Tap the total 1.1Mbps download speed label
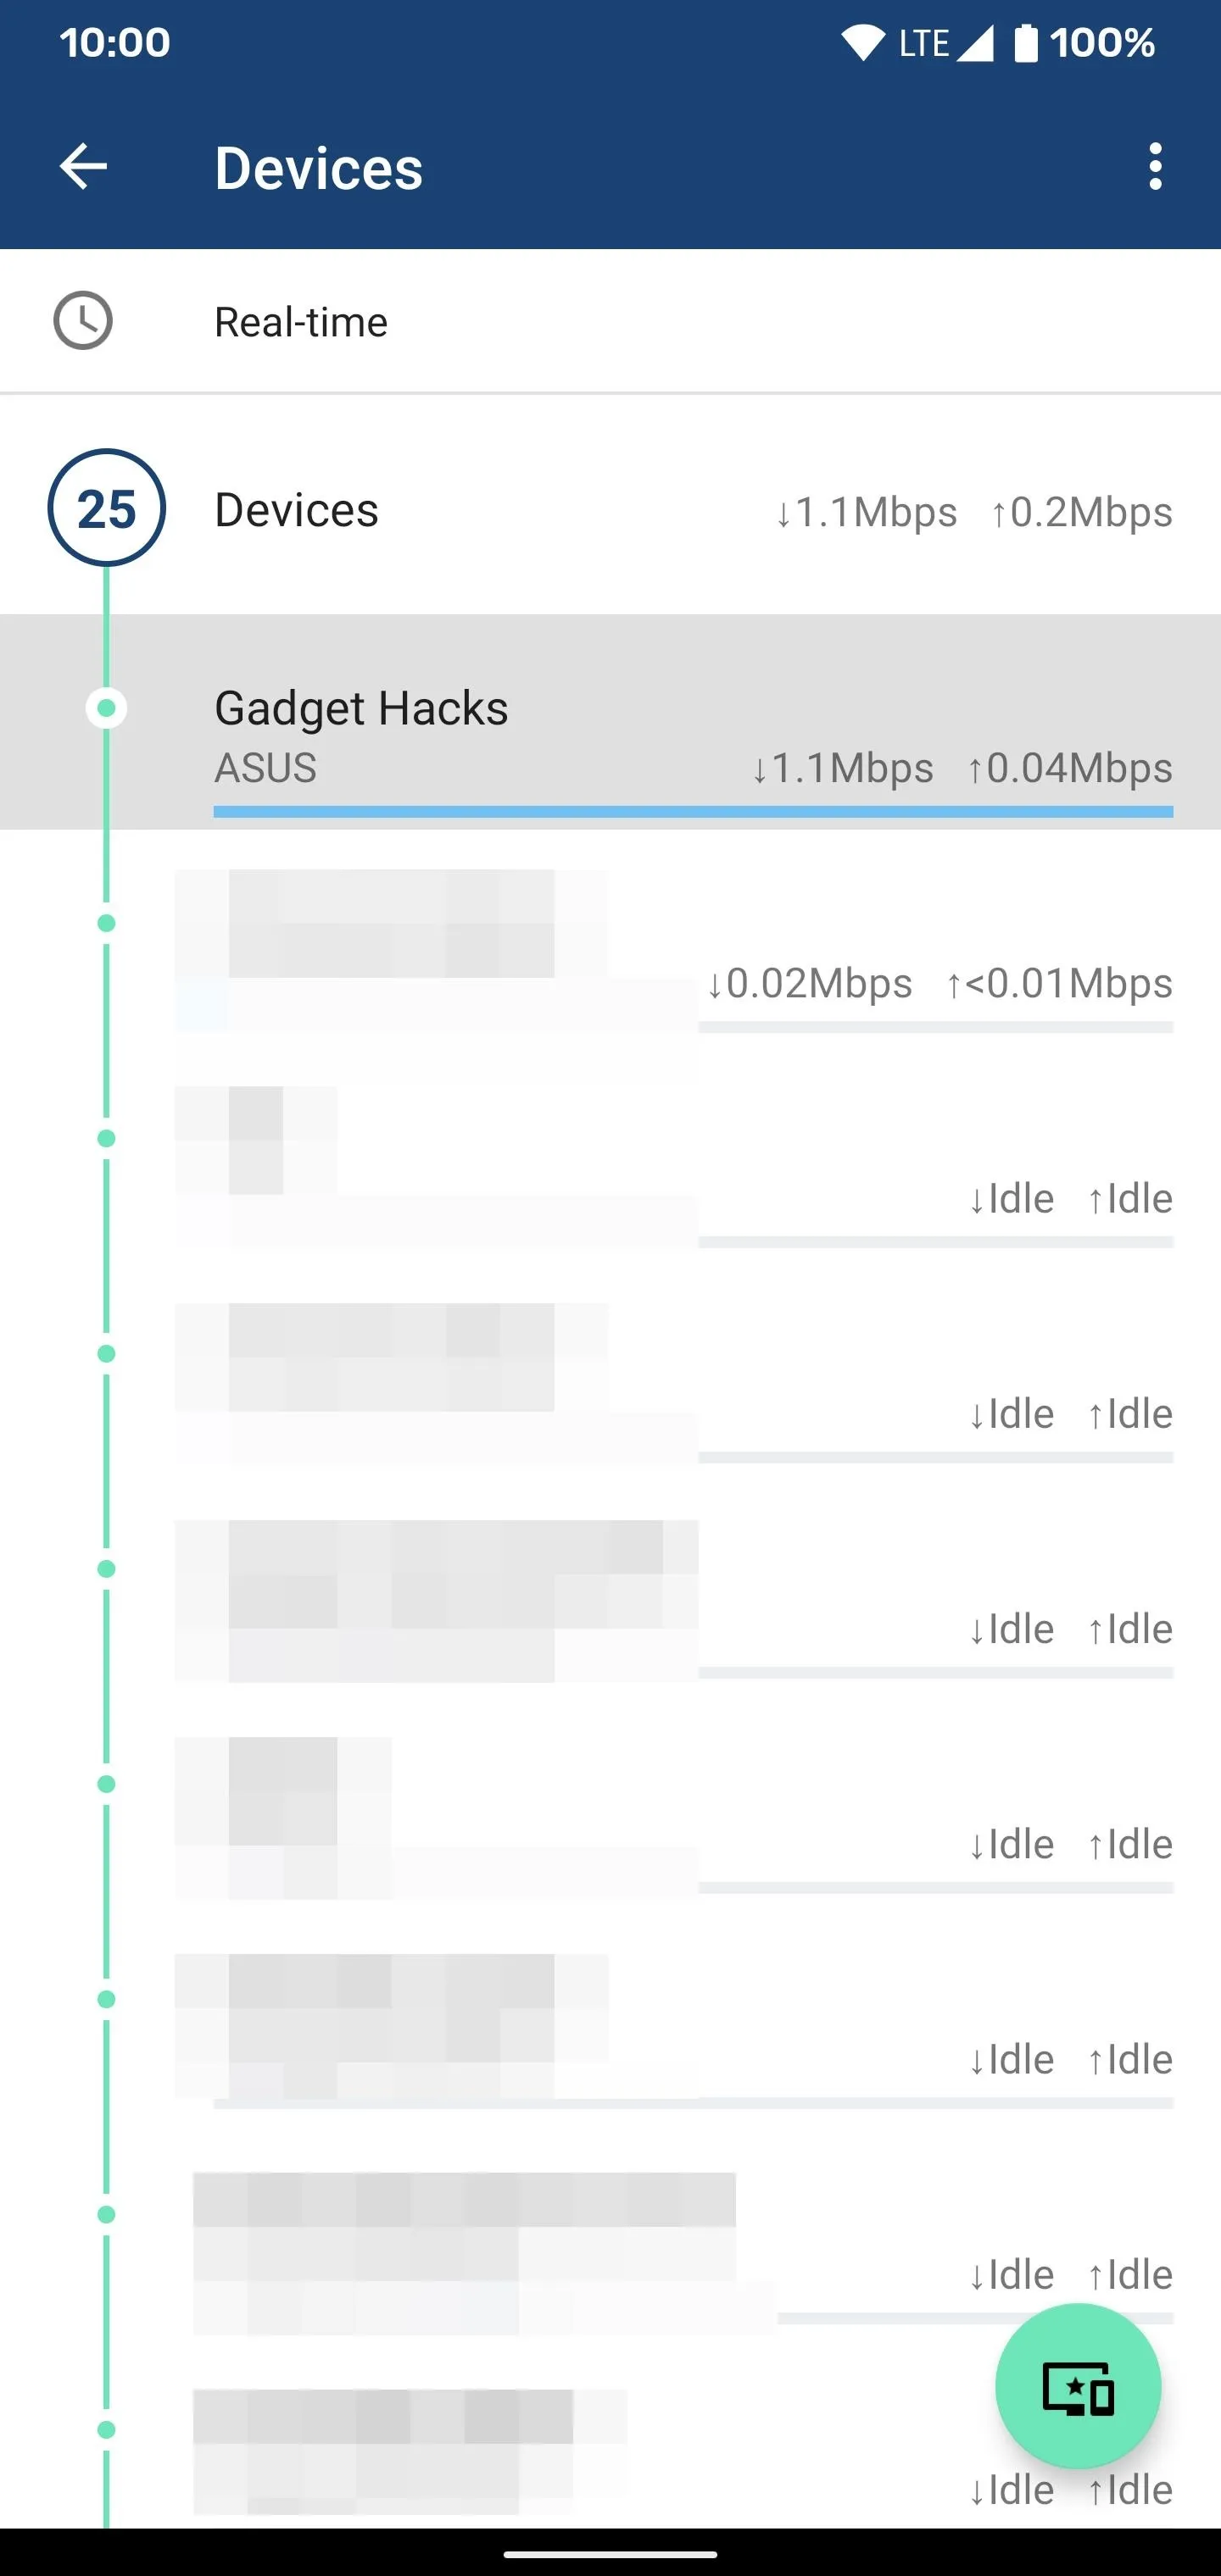 (867, 512)
